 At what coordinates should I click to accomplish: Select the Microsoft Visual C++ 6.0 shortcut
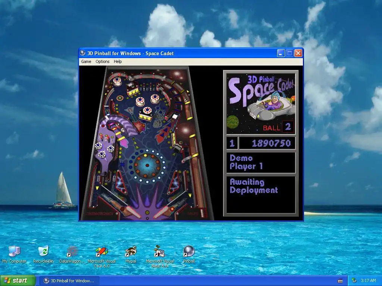101,257
